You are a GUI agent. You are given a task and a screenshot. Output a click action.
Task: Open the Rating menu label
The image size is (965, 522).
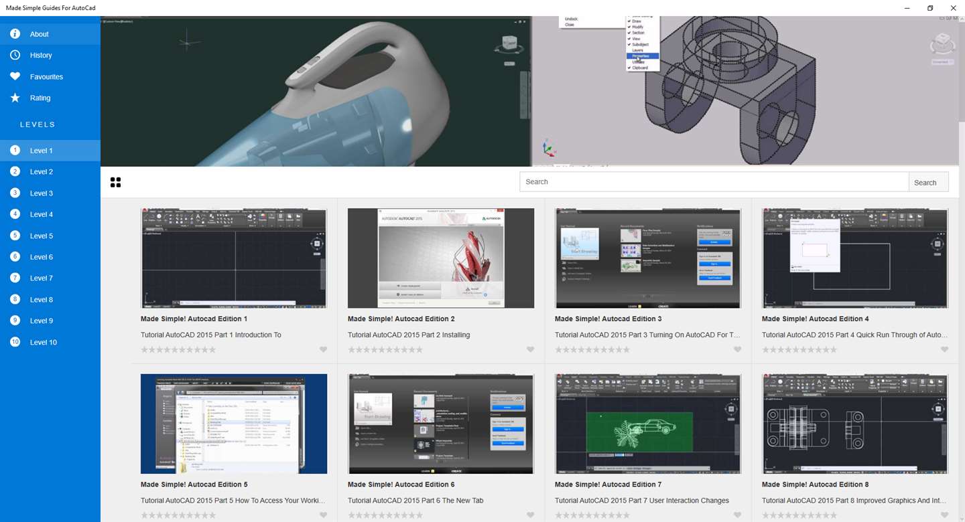40,98
